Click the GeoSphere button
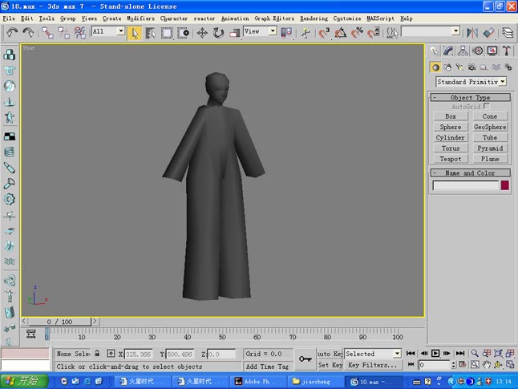 (490, 127)
